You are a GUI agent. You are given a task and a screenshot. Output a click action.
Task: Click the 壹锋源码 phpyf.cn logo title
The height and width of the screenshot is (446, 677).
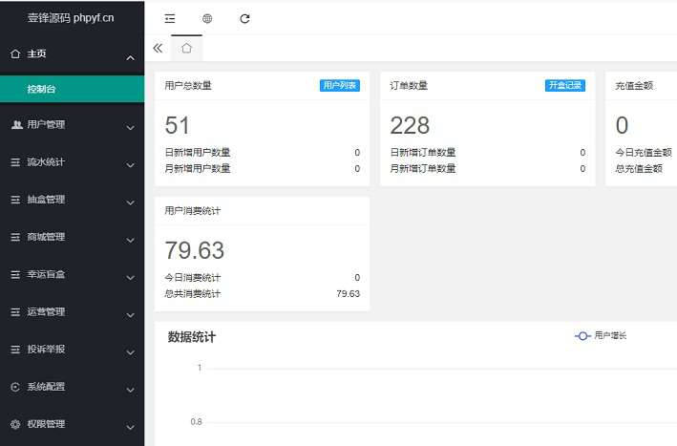[72, 18]
